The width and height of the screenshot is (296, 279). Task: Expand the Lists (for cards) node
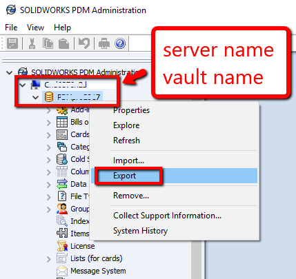click(48, 259)
